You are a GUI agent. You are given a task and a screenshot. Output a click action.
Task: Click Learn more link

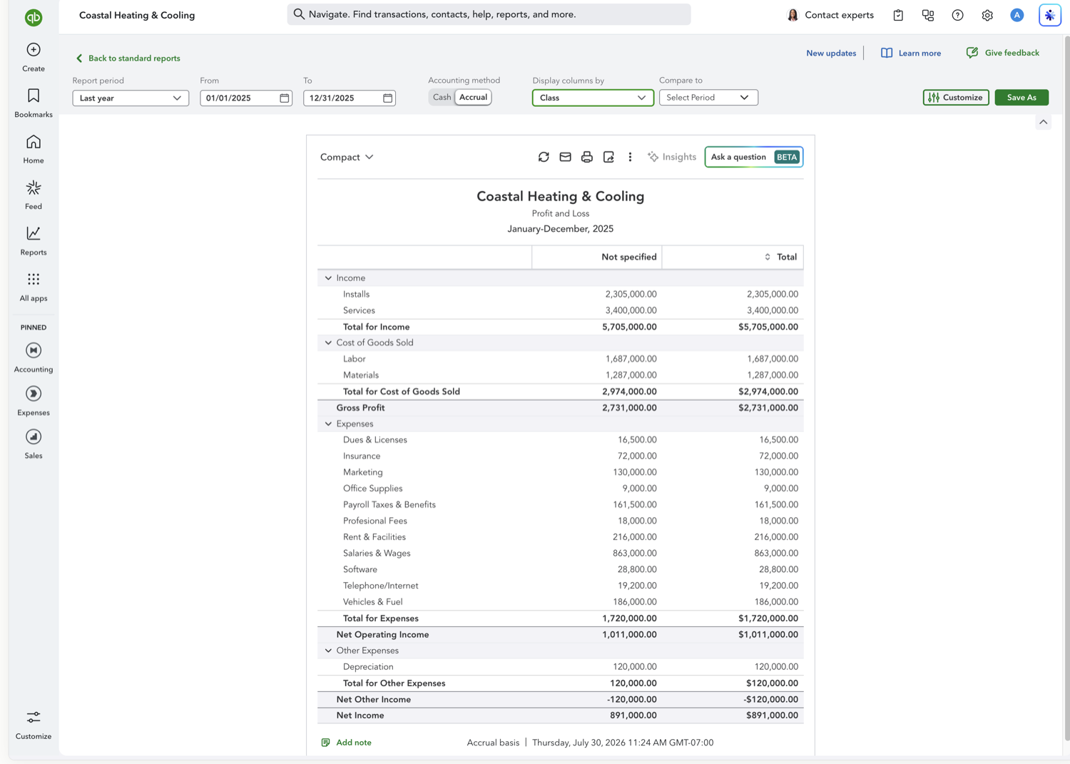click(x=911, y=53)
